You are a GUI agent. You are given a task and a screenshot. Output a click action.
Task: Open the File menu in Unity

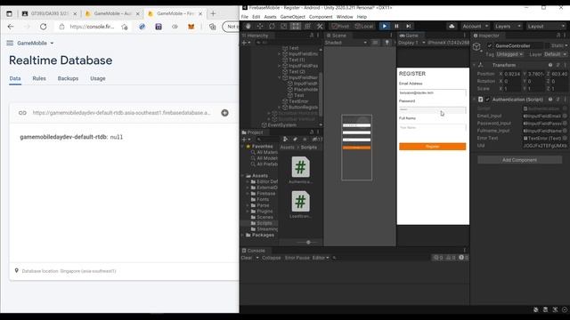[245, 17]
